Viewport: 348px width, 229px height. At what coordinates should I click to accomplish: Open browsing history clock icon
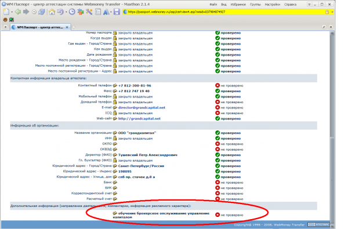[72, 12]
